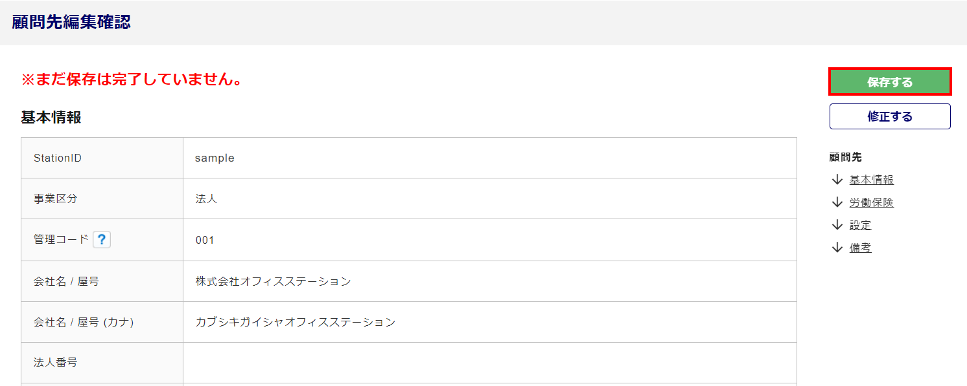
Task: Click the 事業区分 value 法人
Action: pos(206,198)
